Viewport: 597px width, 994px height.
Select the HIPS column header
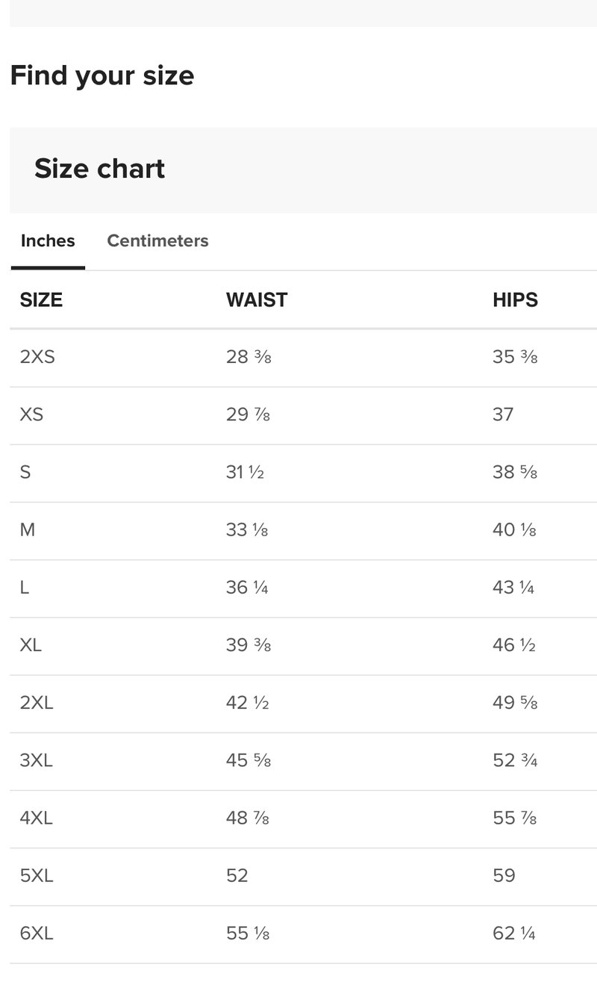(515, 299)
